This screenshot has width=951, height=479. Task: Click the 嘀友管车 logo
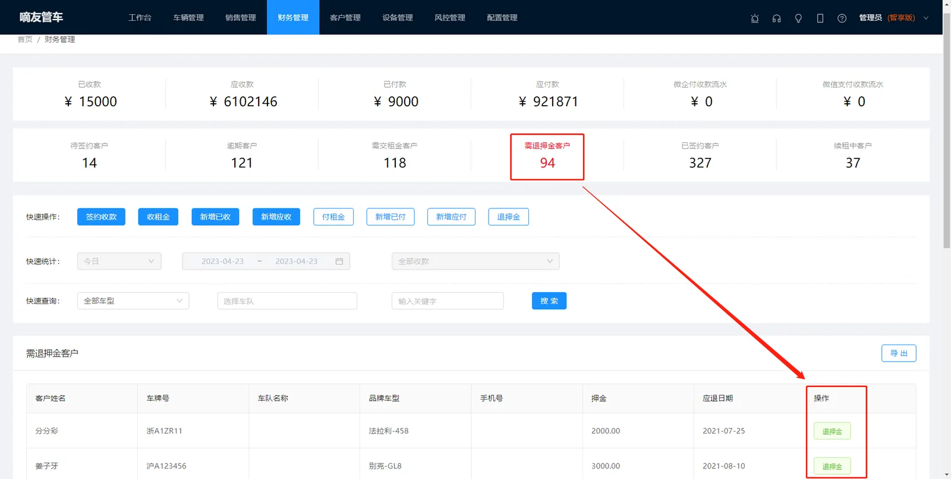pyautogui.click(x=41, y=17)
